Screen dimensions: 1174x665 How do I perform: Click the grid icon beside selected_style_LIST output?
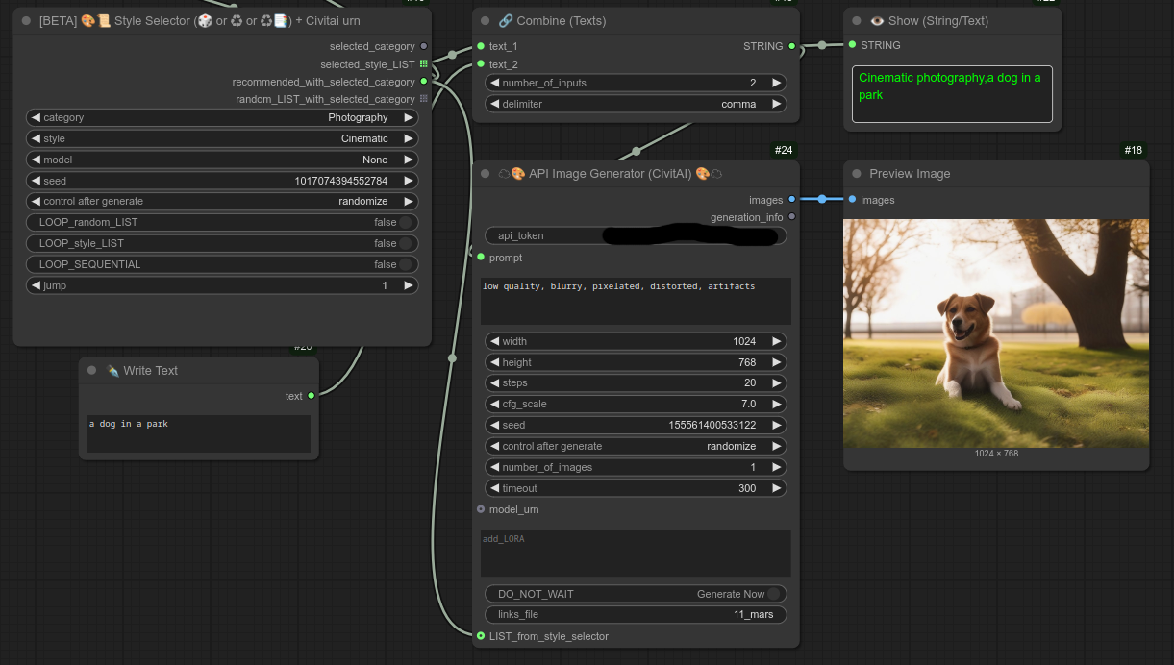pos(424,63)
